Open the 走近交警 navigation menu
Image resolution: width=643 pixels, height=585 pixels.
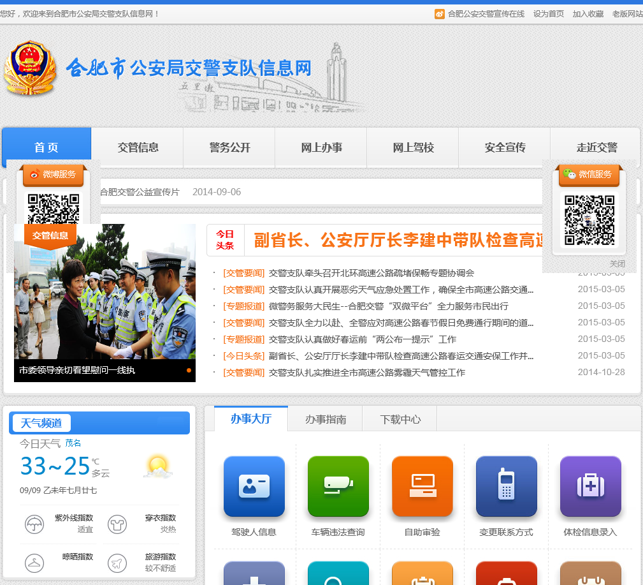point(596,147)
